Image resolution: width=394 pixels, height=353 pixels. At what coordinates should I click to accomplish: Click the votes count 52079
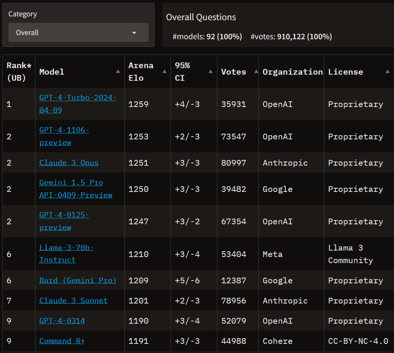[234, 321]
